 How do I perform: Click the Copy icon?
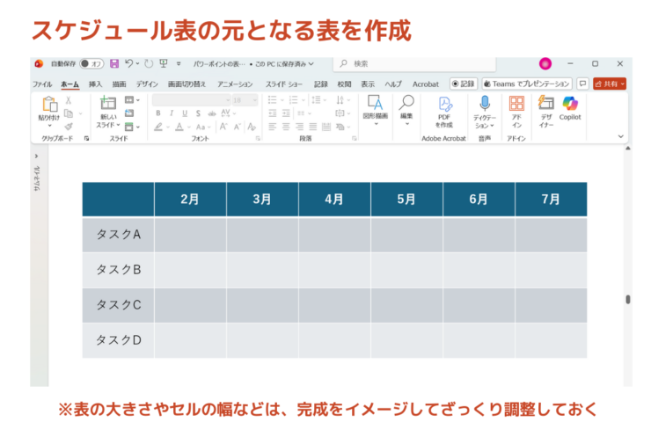[69, 113]
